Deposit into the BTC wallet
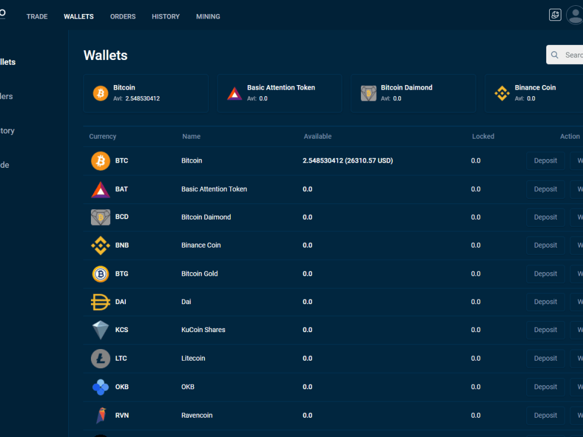 [x=546, y=161]
